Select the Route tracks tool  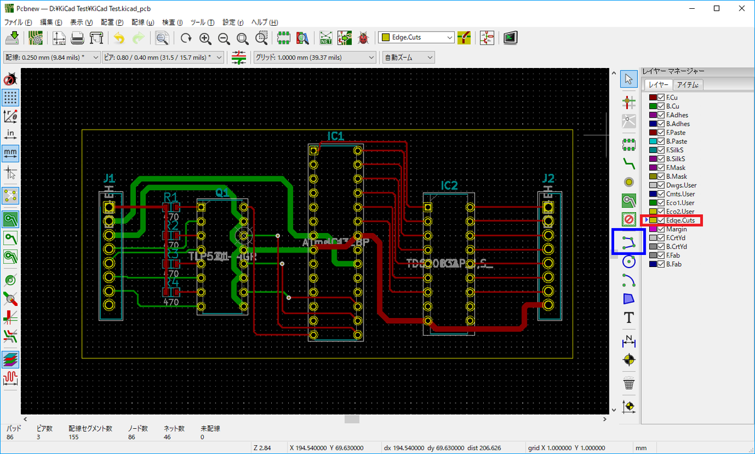(628, 164)
